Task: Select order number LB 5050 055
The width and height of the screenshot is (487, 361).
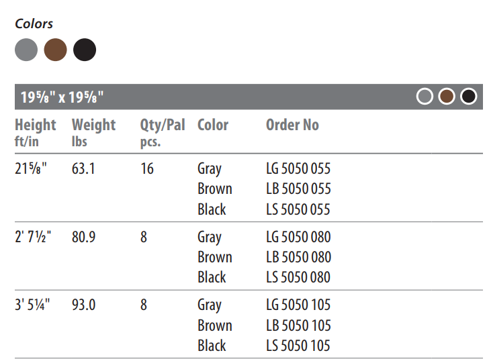Action: point(298,189)
